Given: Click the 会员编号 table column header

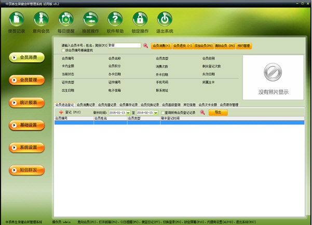Looking at the screenshot, I should pos(74,118).
